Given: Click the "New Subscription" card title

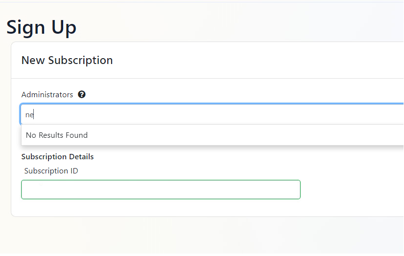Looking at the screenshot, I should tap(67, 61).
